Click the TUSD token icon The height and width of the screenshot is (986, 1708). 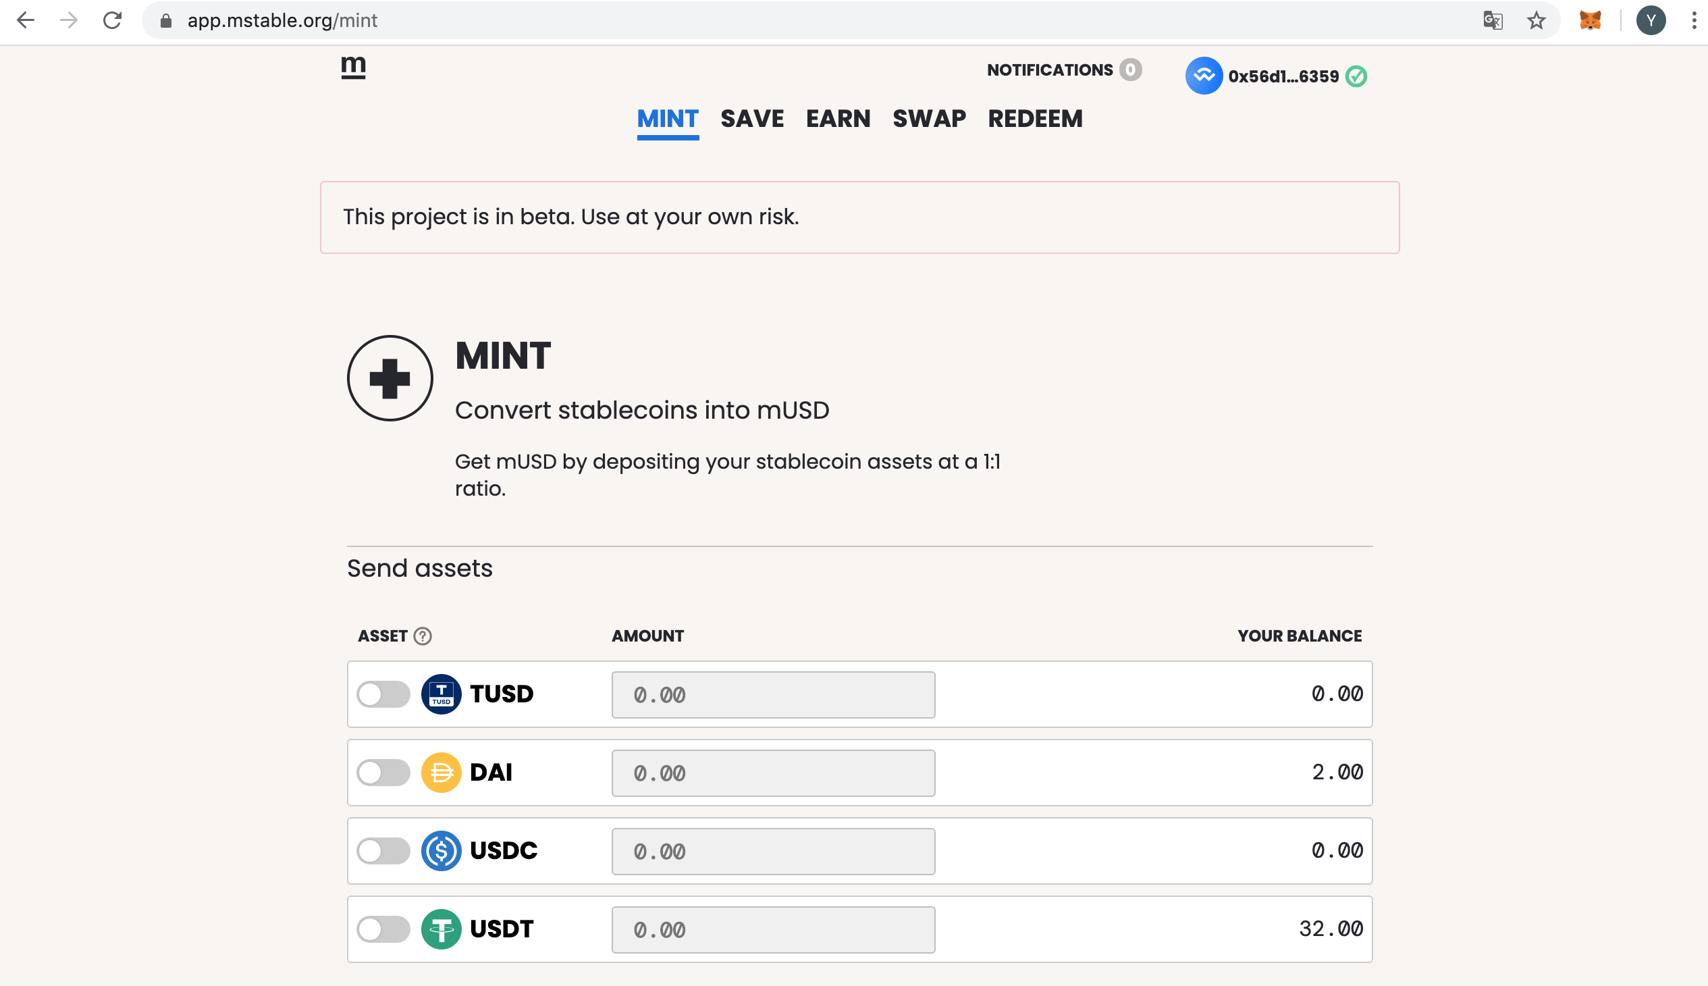click(441, 694)
